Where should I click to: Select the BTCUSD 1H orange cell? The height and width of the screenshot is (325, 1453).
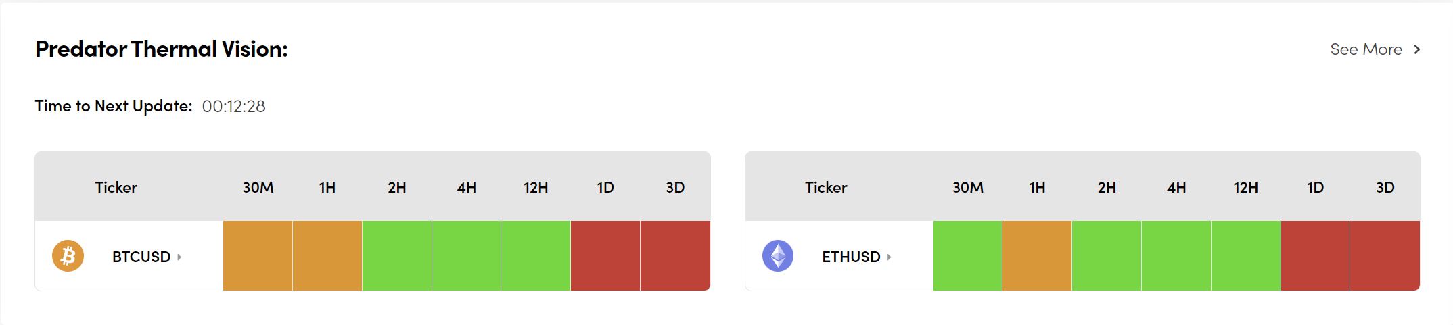tap(327, 256)
